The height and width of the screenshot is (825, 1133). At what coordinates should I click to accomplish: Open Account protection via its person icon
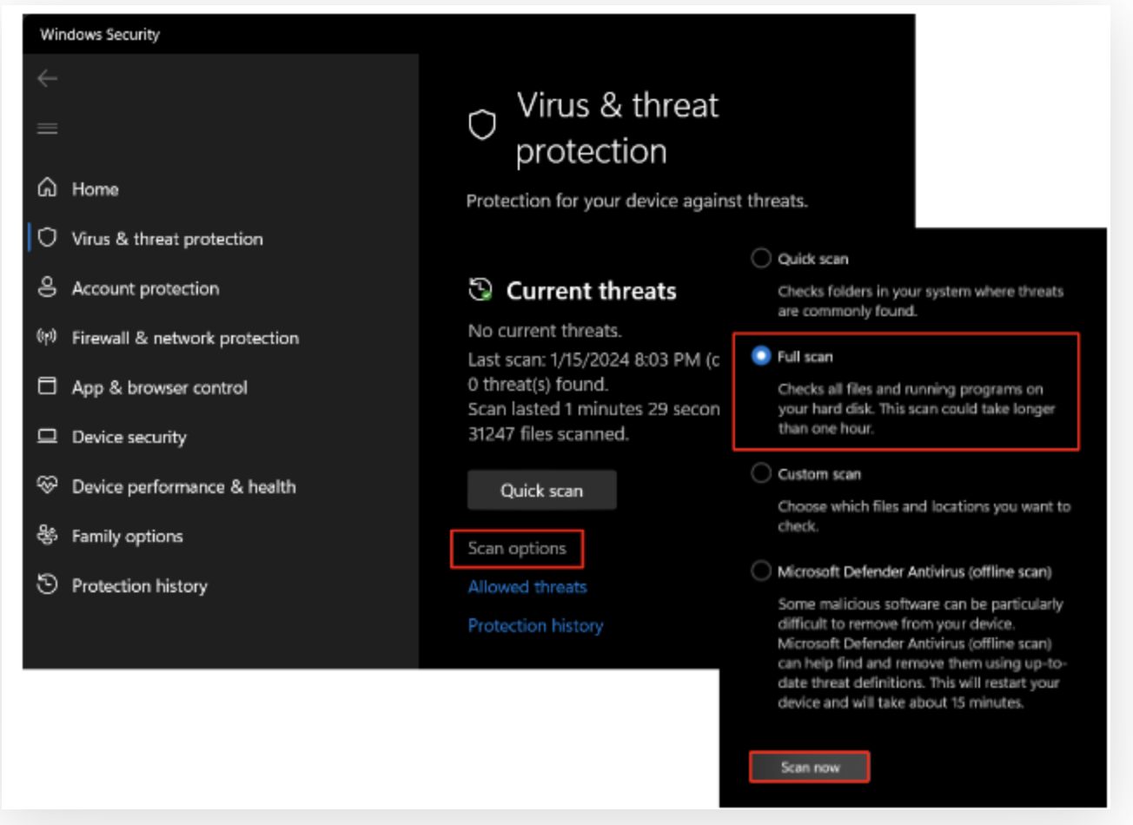48,288
